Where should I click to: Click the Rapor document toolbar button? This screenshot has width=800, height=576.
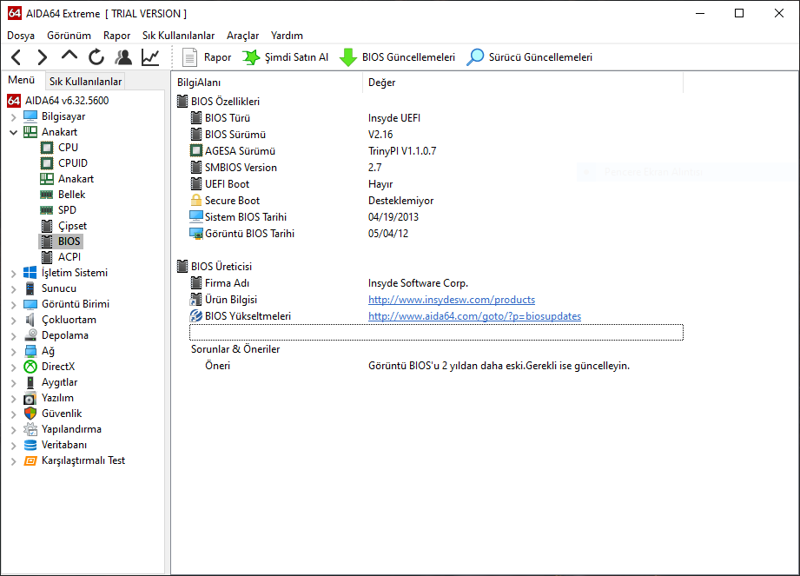(x=207, y=57)
